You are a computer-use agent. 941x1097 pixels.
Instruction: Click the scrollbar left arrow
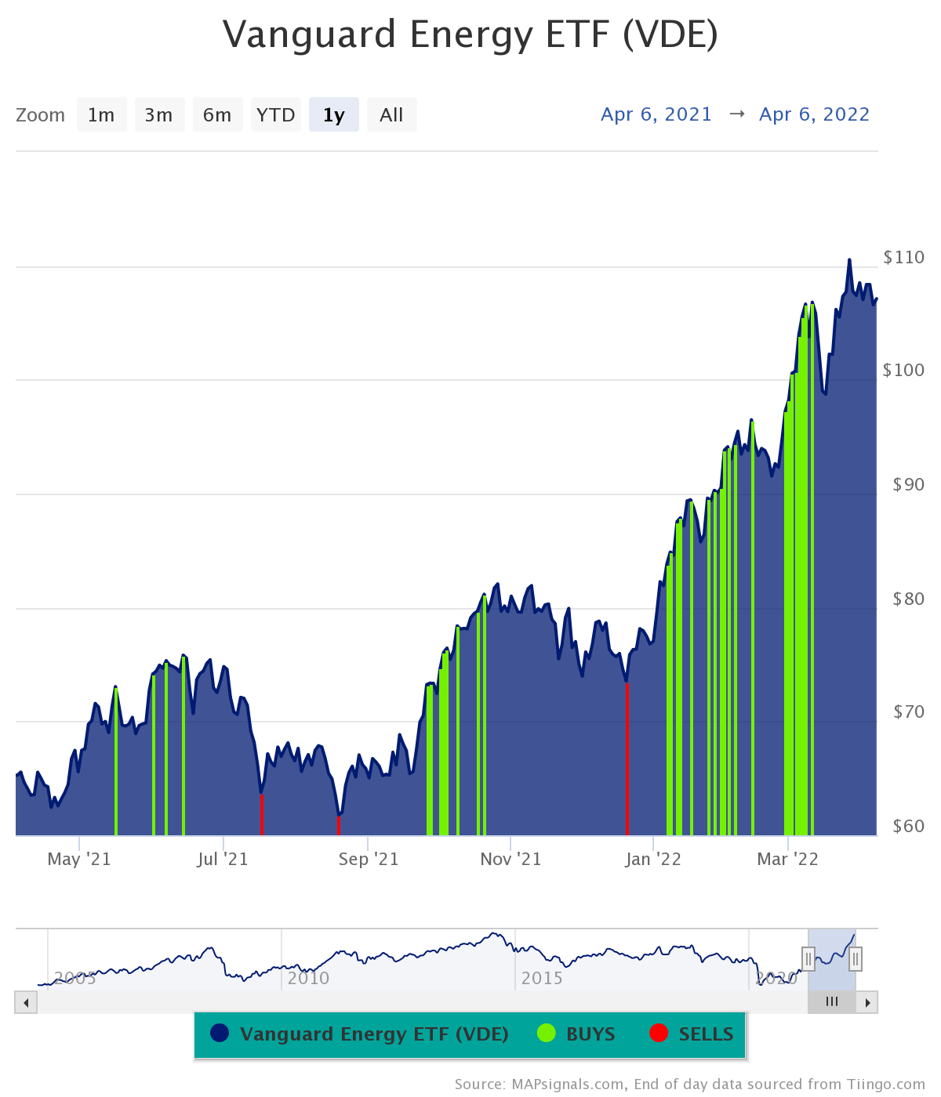[26, 1002]
